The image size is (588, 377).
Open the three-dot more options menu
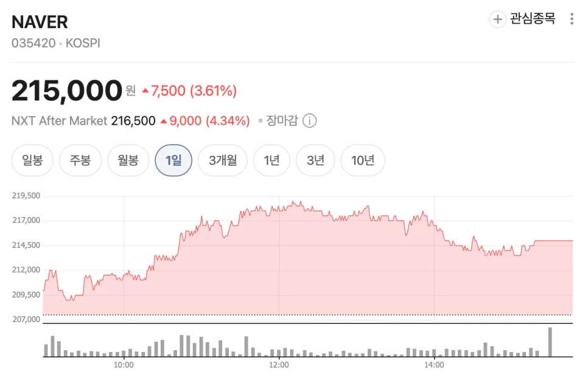572,19
